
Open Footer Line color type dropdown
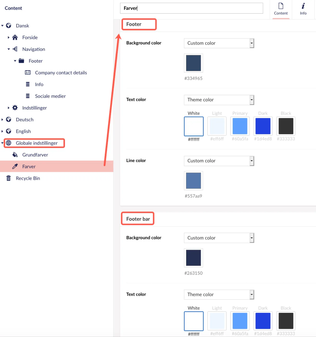coord(219,161)
